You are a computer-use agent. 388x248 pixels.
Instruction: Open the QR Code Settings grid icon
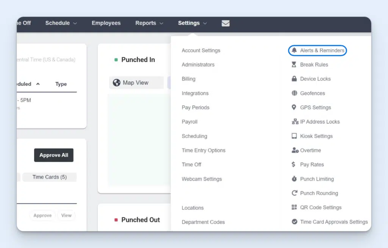(x=294, y=207)
